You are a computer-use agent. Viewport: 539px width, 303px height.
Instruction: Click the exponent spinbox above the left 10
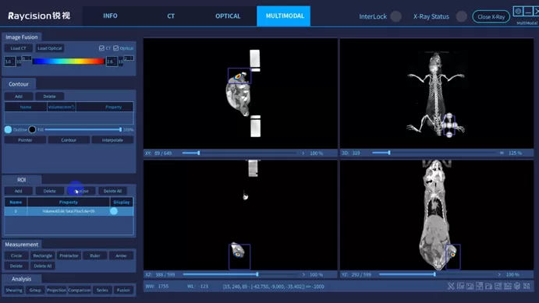coord(27,58)
